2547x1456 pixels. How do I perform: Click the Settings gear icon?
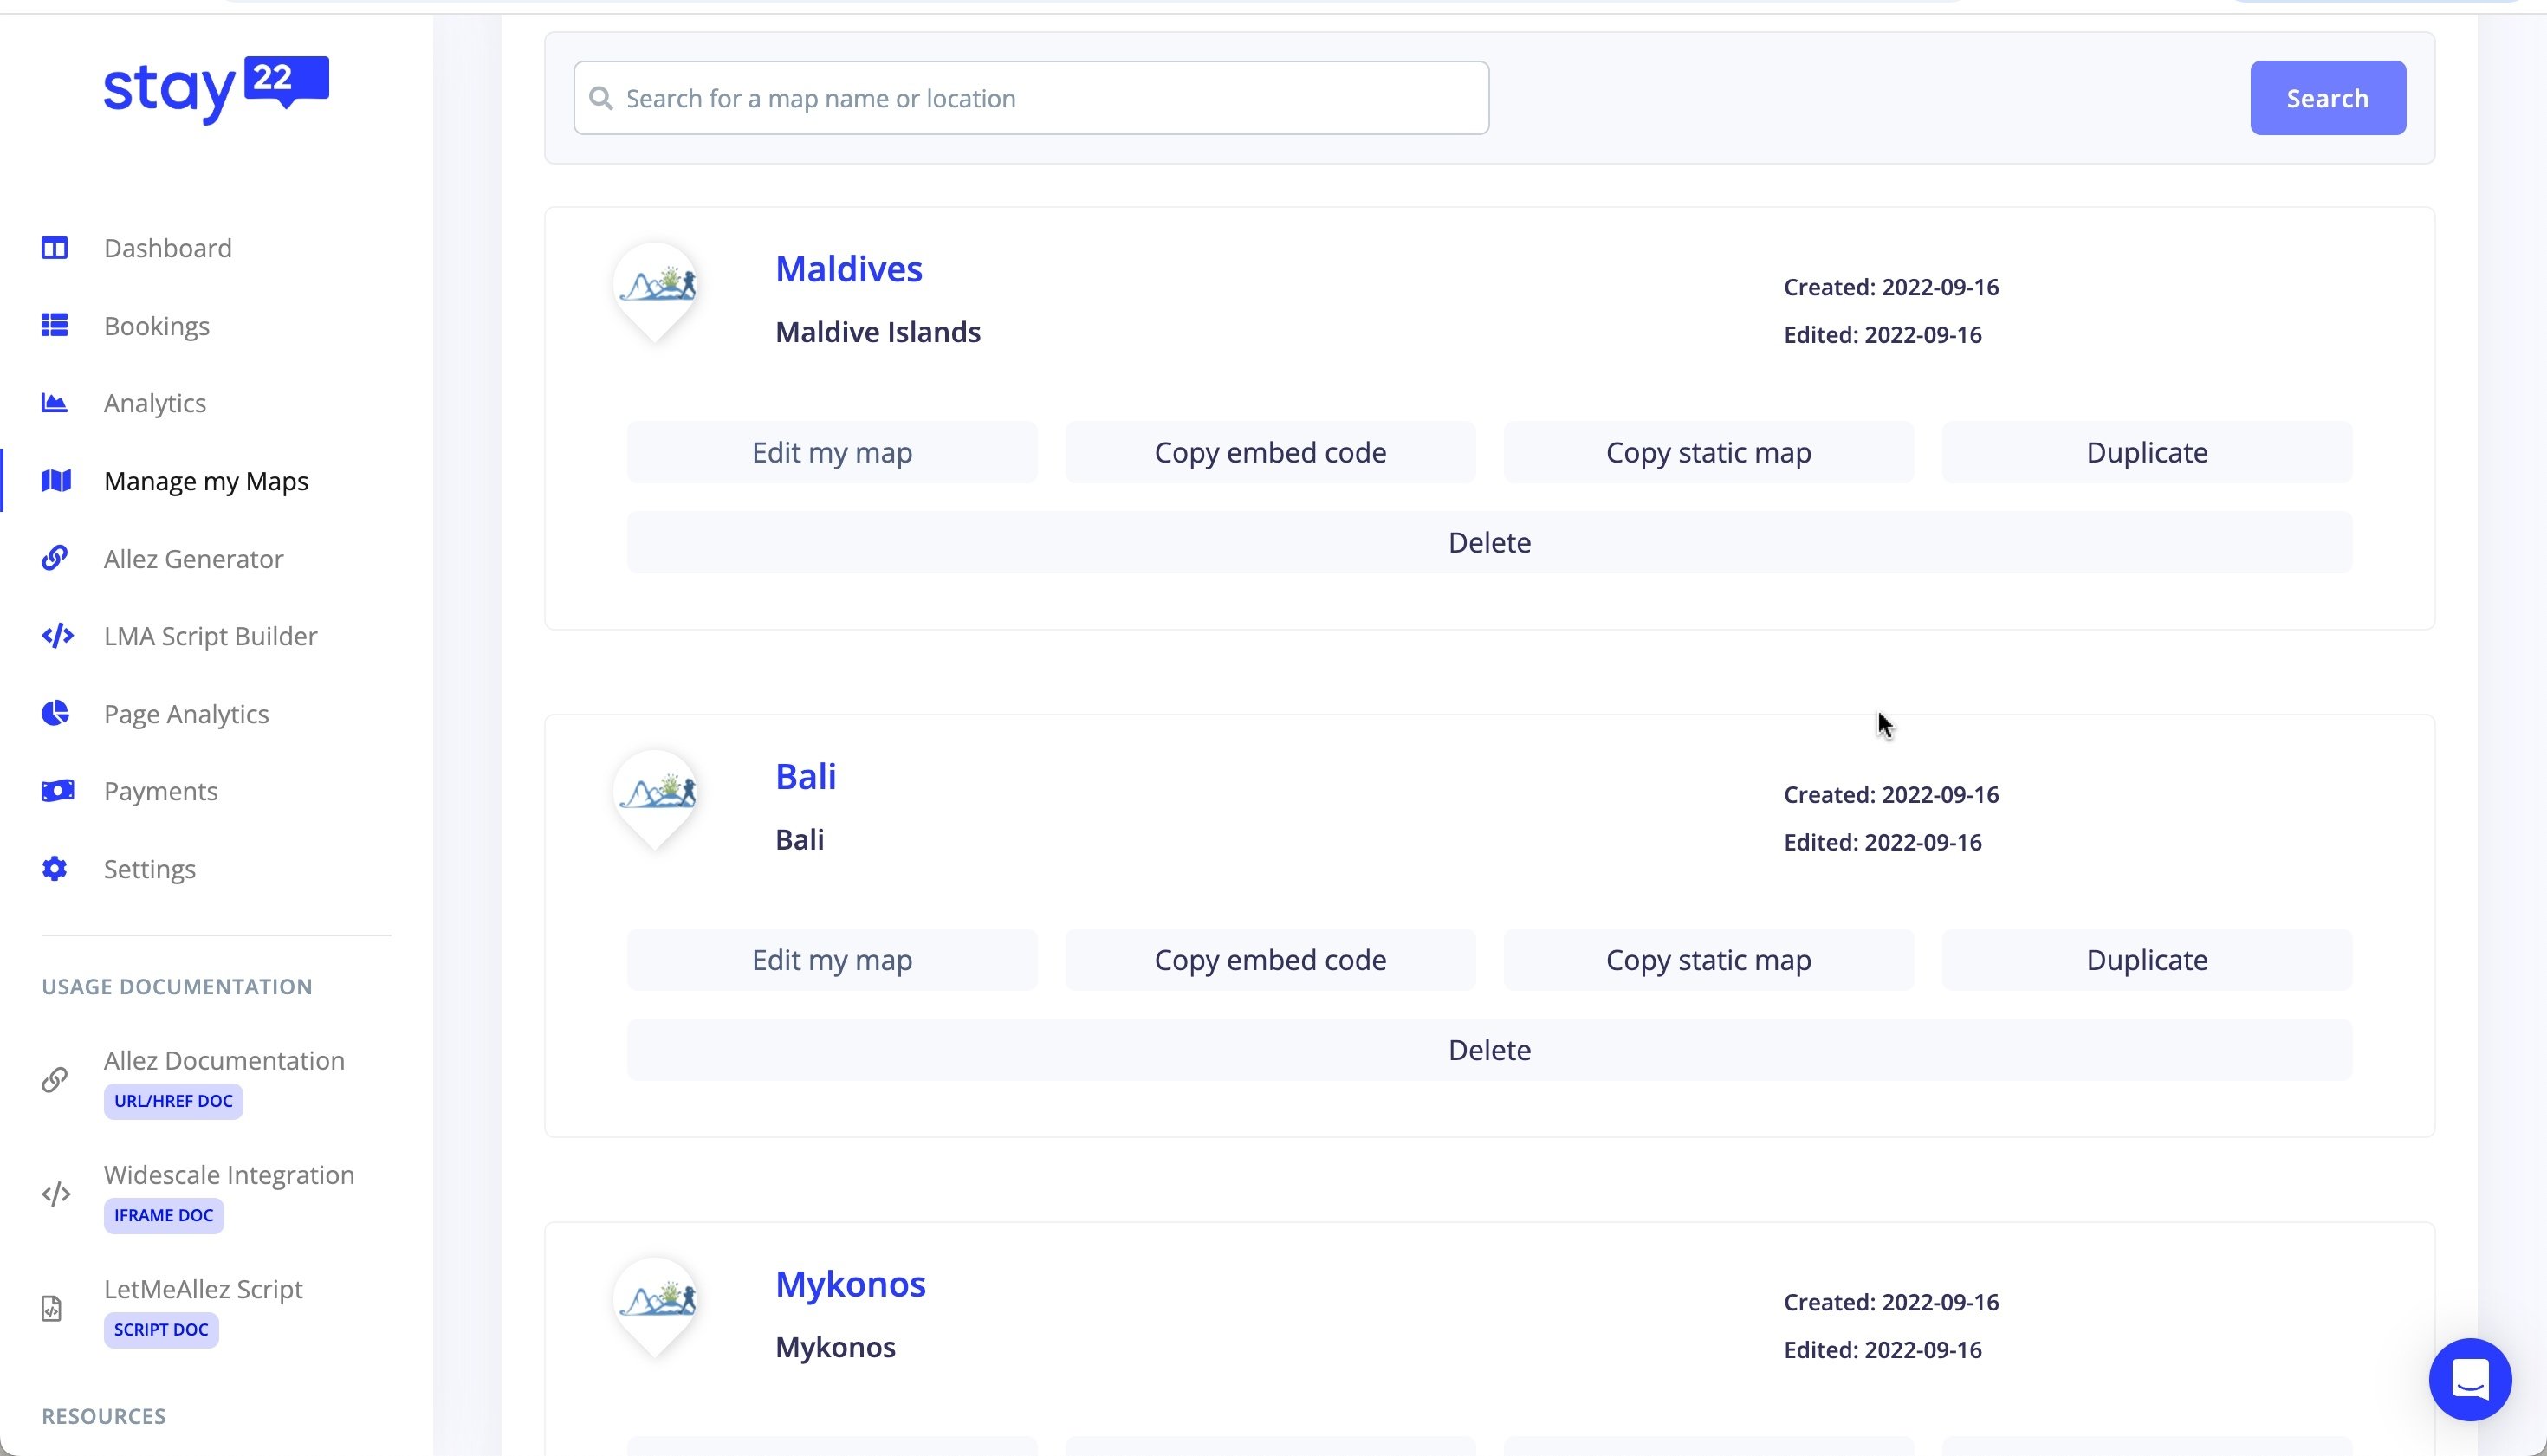click(54, 868)
